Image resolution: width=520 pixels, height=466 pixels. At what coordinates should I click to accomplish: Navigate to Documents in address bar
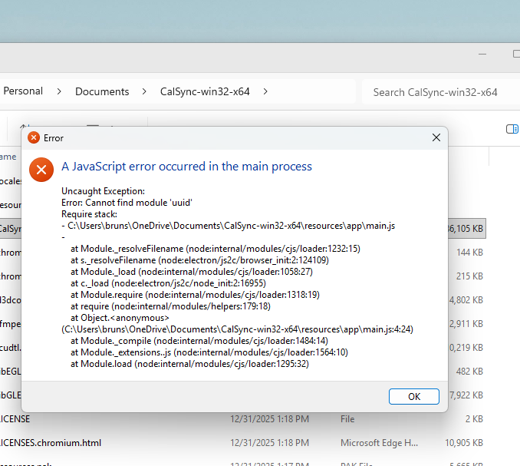click(102, 91)
